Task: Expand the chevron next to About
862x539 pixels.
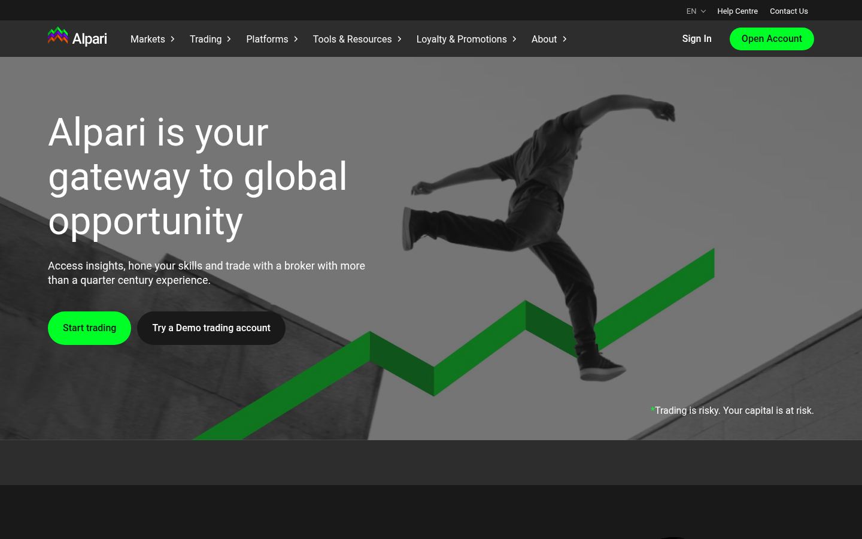Action: (x=564, y=39)
